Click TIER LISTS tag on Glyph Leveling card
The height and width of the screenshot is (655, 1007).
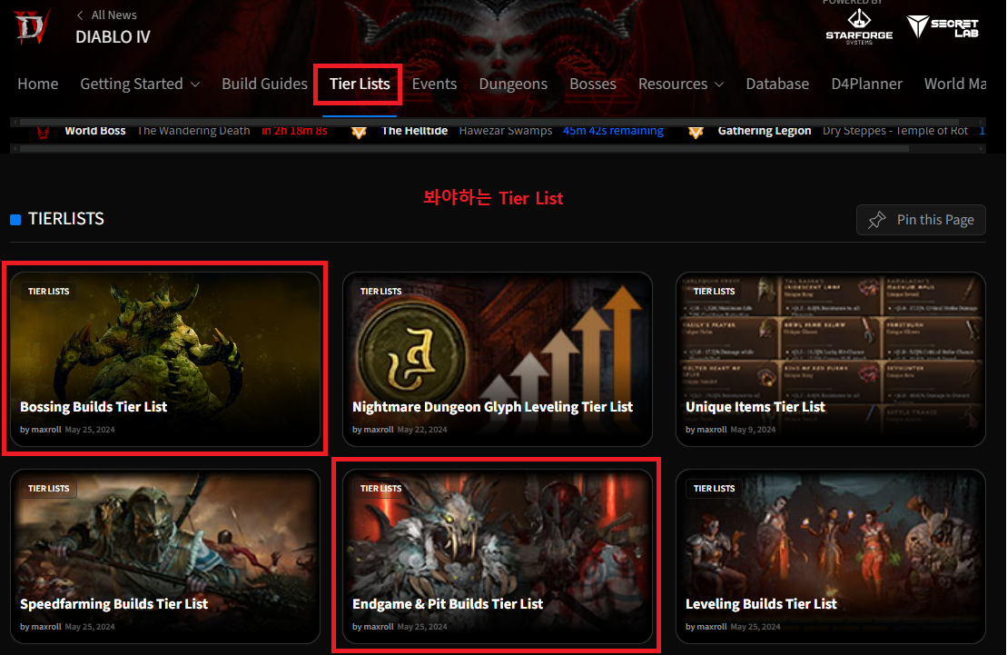(x=380, y=292)
